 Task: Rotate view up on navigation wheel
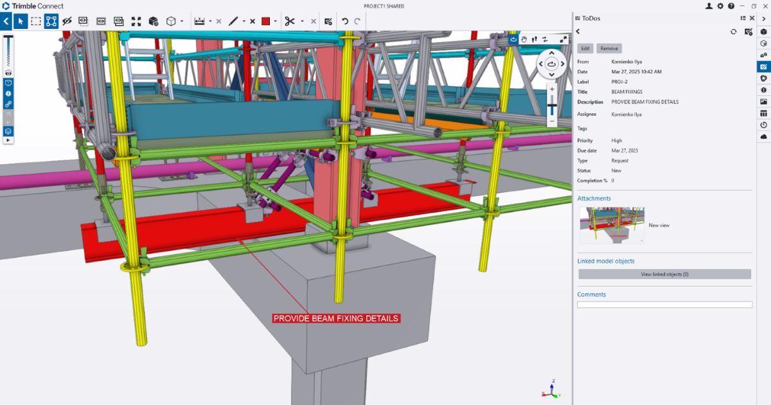click(x=552, y=53)
